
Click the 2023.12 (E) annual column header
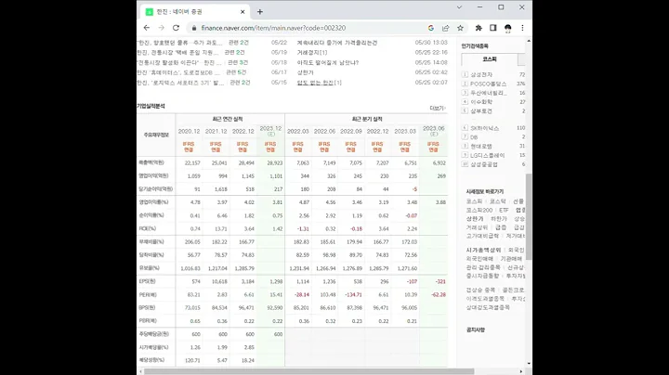tap(270, 130)
